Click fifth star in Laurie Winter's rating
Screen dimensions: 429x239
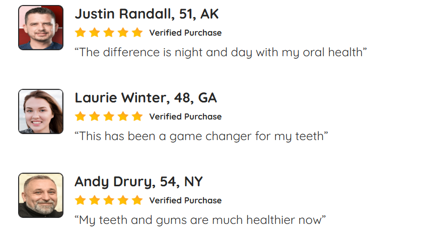[137, 117]
